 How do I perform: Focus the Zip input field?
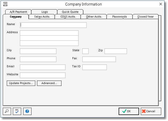tap(116, 51)
